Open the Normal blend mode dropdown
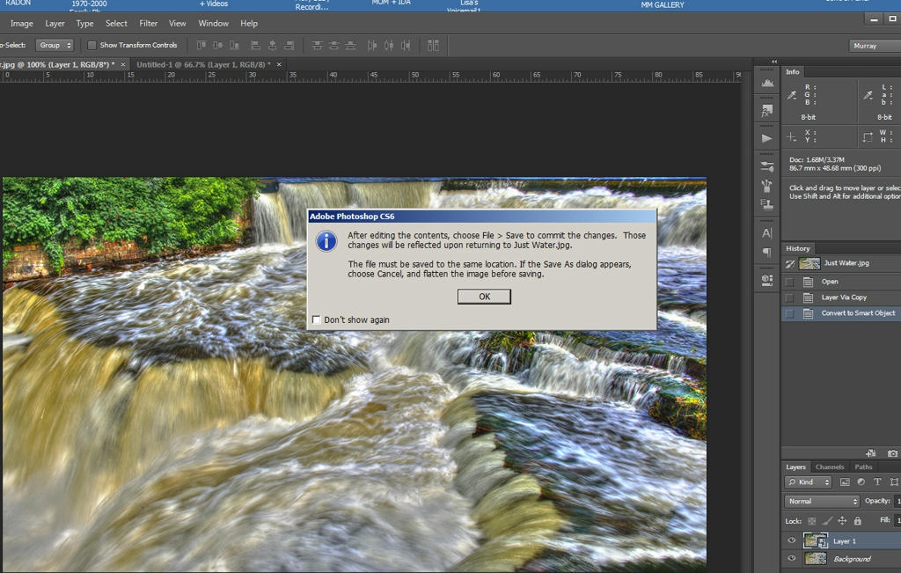Viewport: 901px width, 573px height. coord(822,501)
